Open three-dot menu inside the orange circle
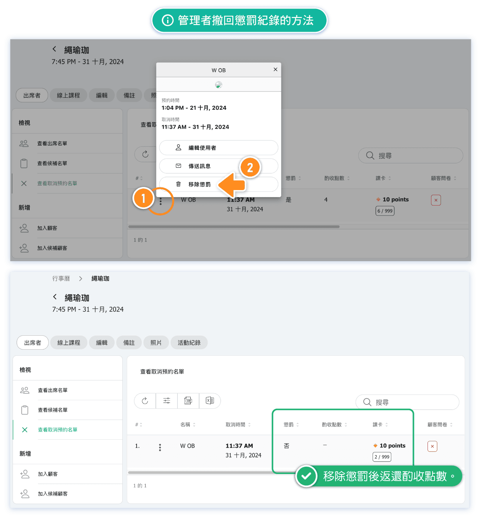Image resolution: width=479 pixels, height=520 pixels. [161, 201]
